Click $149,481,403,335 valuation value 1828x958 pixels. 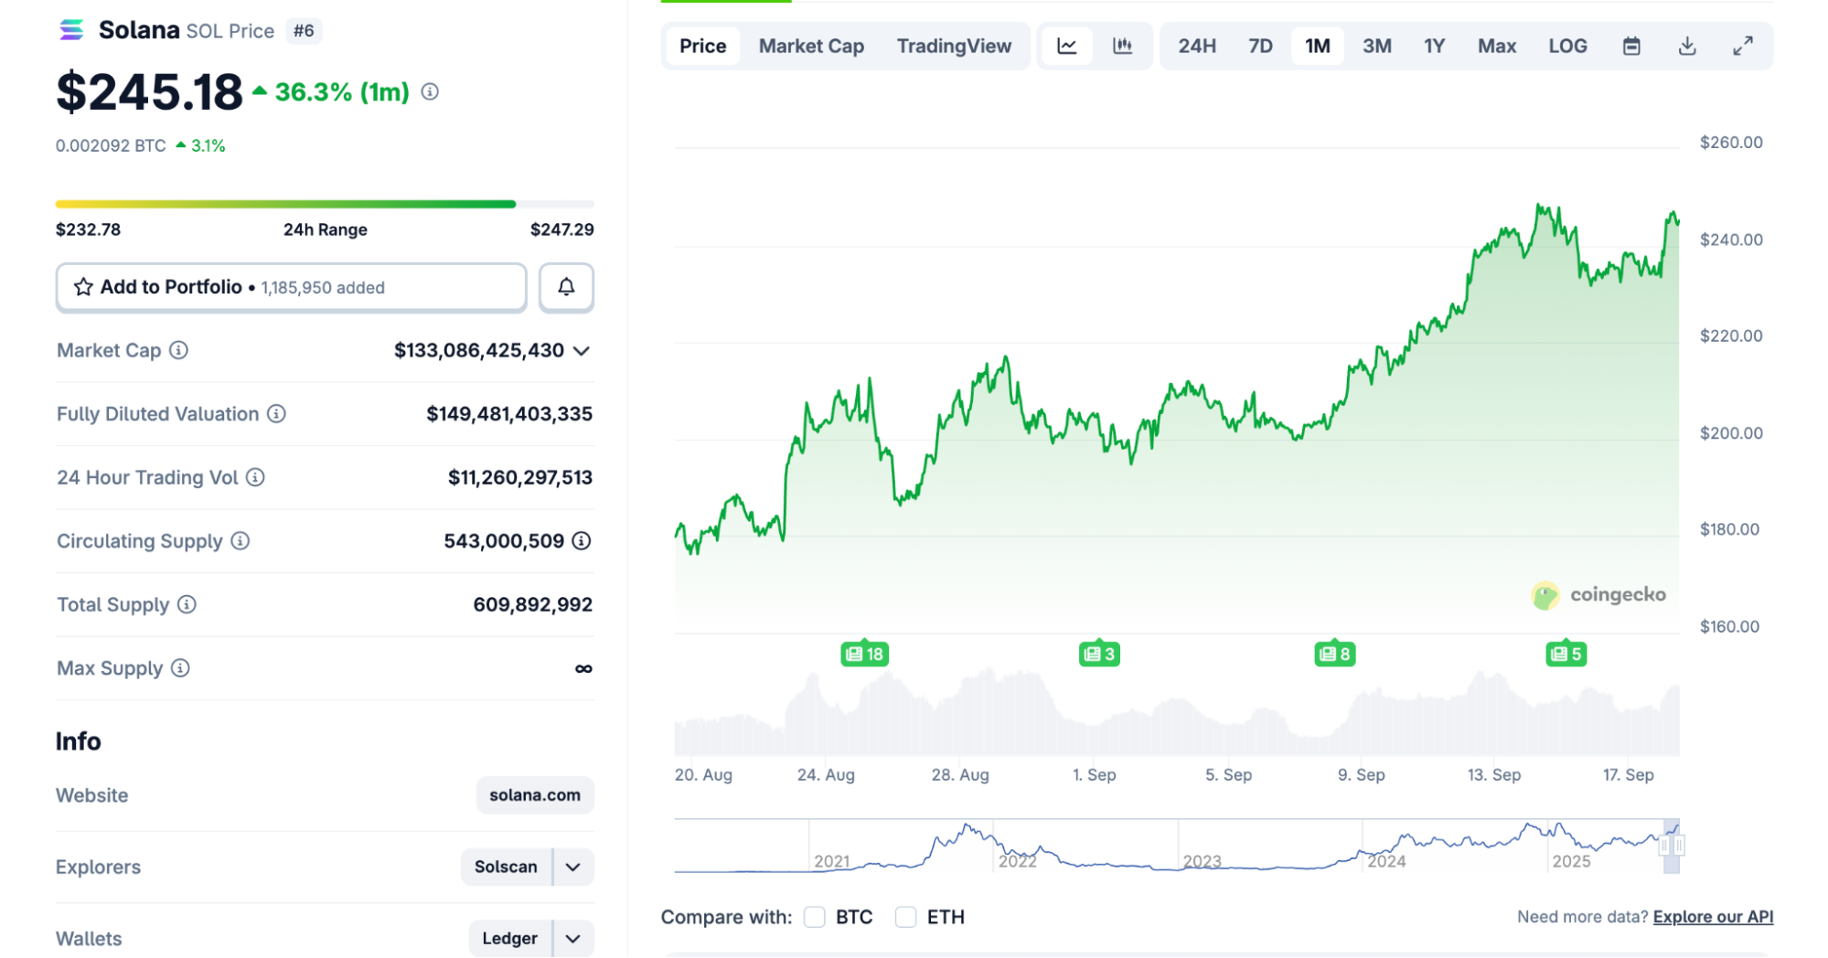[509, 414]
